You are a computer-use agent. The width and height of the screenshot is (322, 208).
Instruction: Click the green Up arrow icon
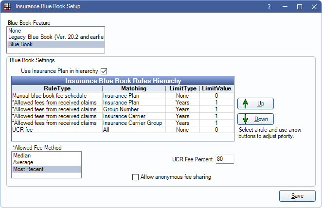click(x=245, y=104)
